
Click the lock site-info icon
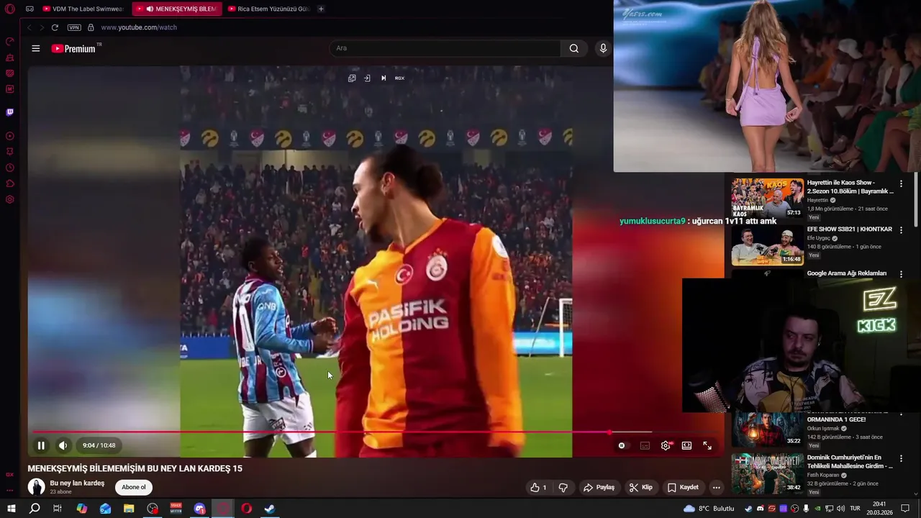91,27
